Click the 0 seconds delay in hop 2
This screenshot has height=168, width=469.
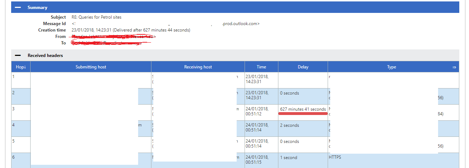coord(303,96)
